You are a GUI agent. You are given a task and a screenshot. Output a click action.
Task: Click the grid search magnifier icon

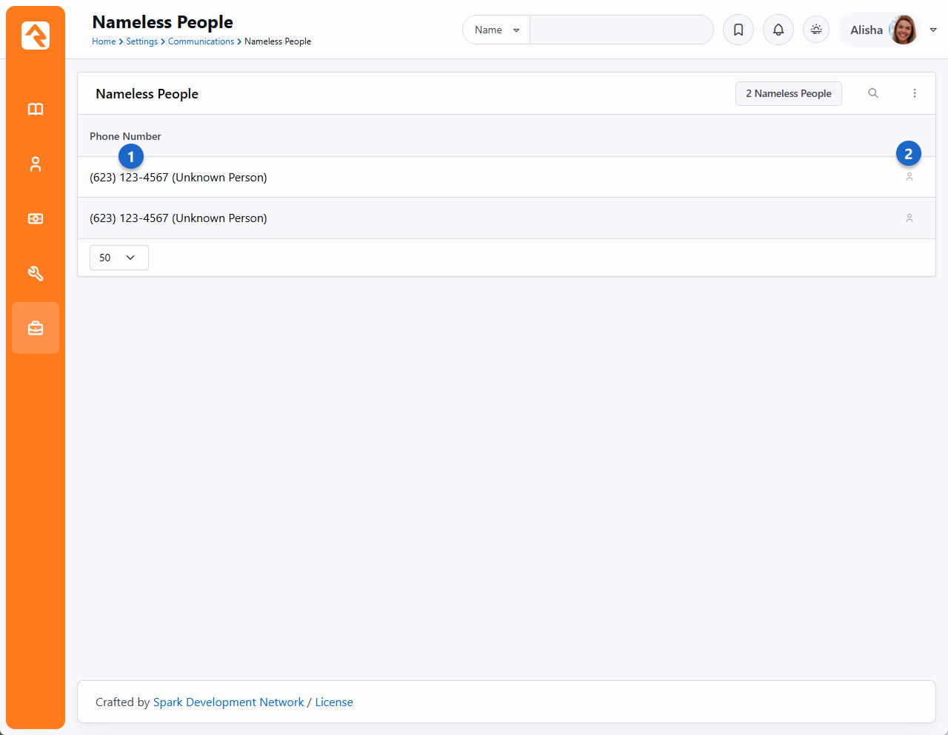[873, 93]
